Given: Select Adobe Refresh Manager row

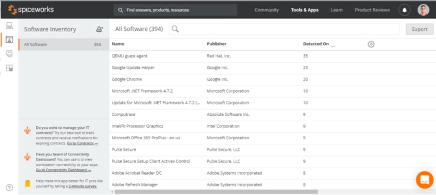Looking at the screenshot, I should (273, 185).
